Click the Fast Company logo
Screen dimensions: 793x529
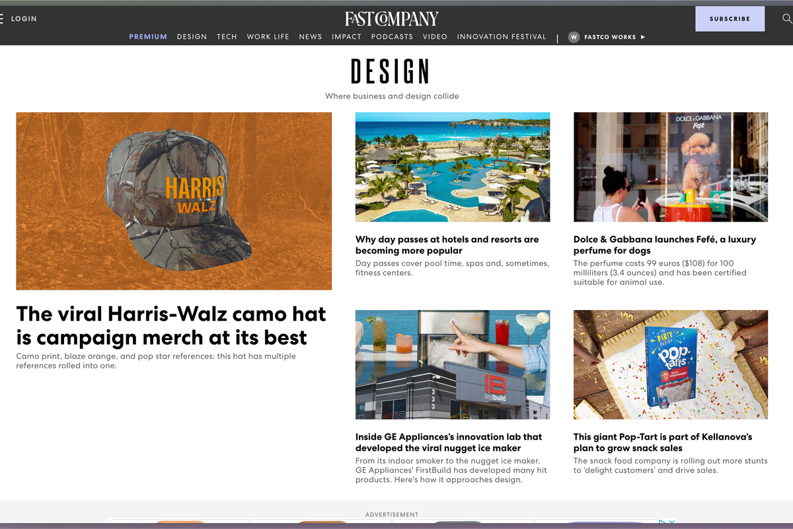[x=392, y=19]
